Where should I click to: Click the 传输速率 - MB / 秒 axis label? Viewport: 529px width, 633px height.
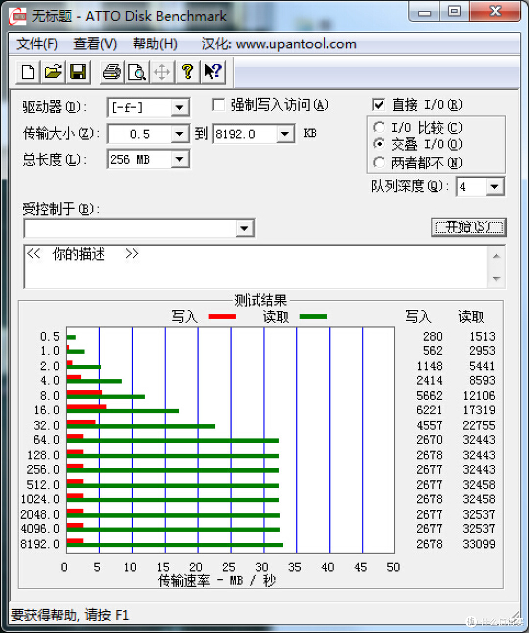click(217, 581)
